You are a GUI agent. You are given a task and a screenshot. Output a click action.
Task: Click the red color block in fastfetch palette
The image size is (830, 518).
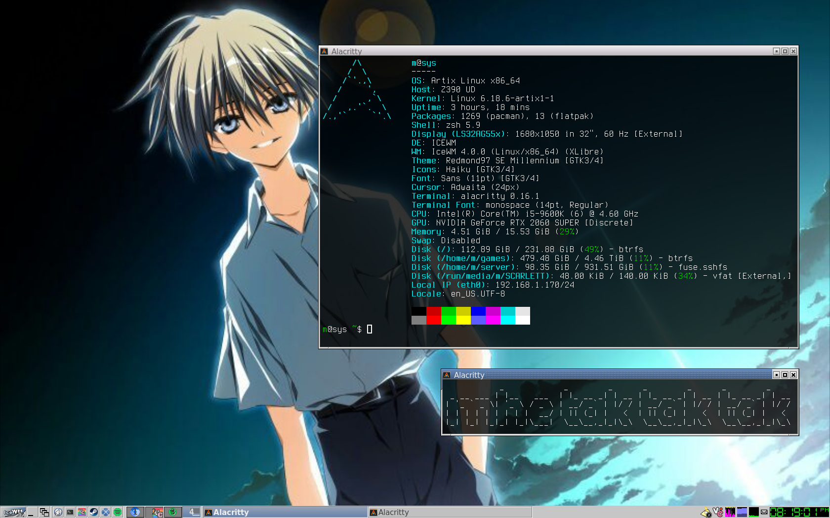click(x=434, y=311)
